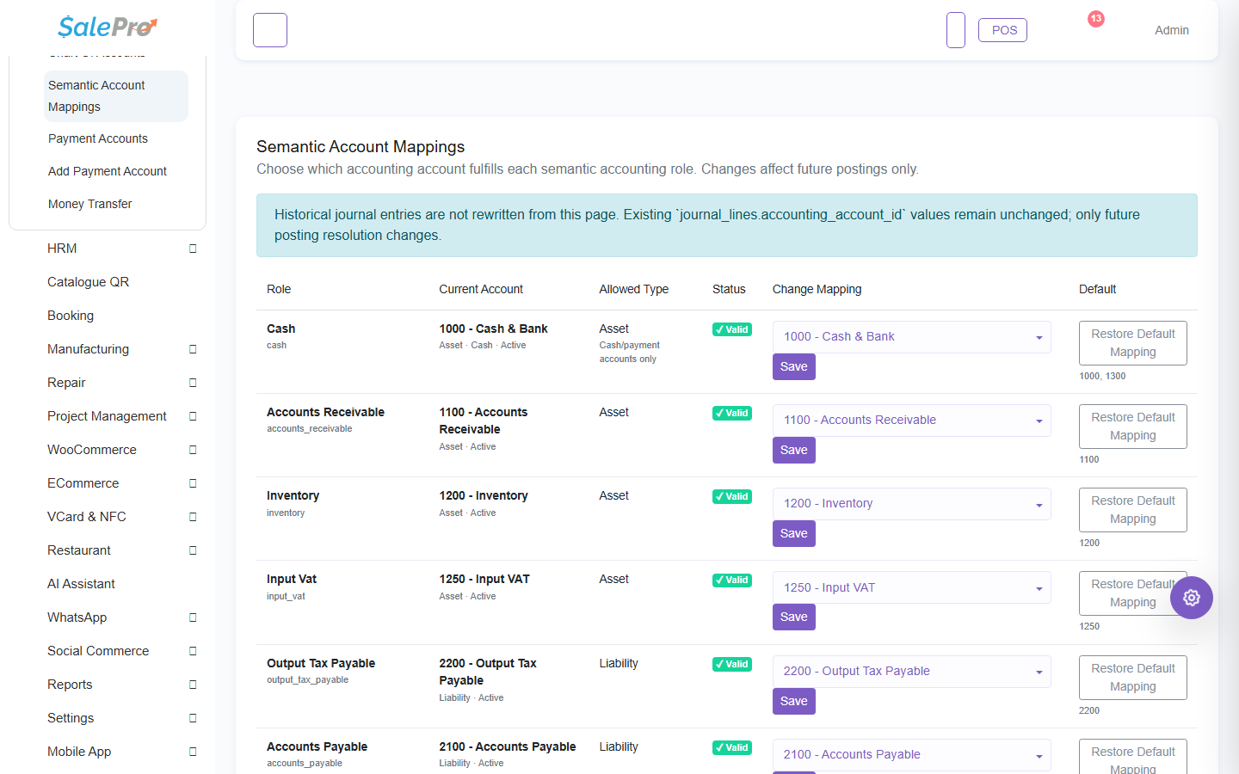Viewport: 1239px width, 774px height.
Task: Save the Output Tax Payable mapping
Action: pyautogui.click(x=794, y=702)
